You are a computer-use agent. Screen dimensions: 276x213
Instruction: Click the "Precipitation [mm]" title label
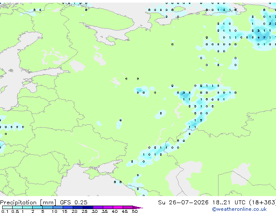(x=28, y=203)
